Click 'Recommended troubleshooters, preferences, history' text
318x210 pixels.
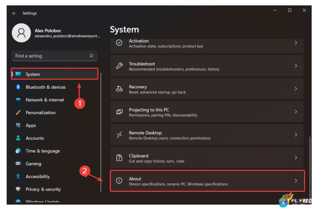click(174, 69)
